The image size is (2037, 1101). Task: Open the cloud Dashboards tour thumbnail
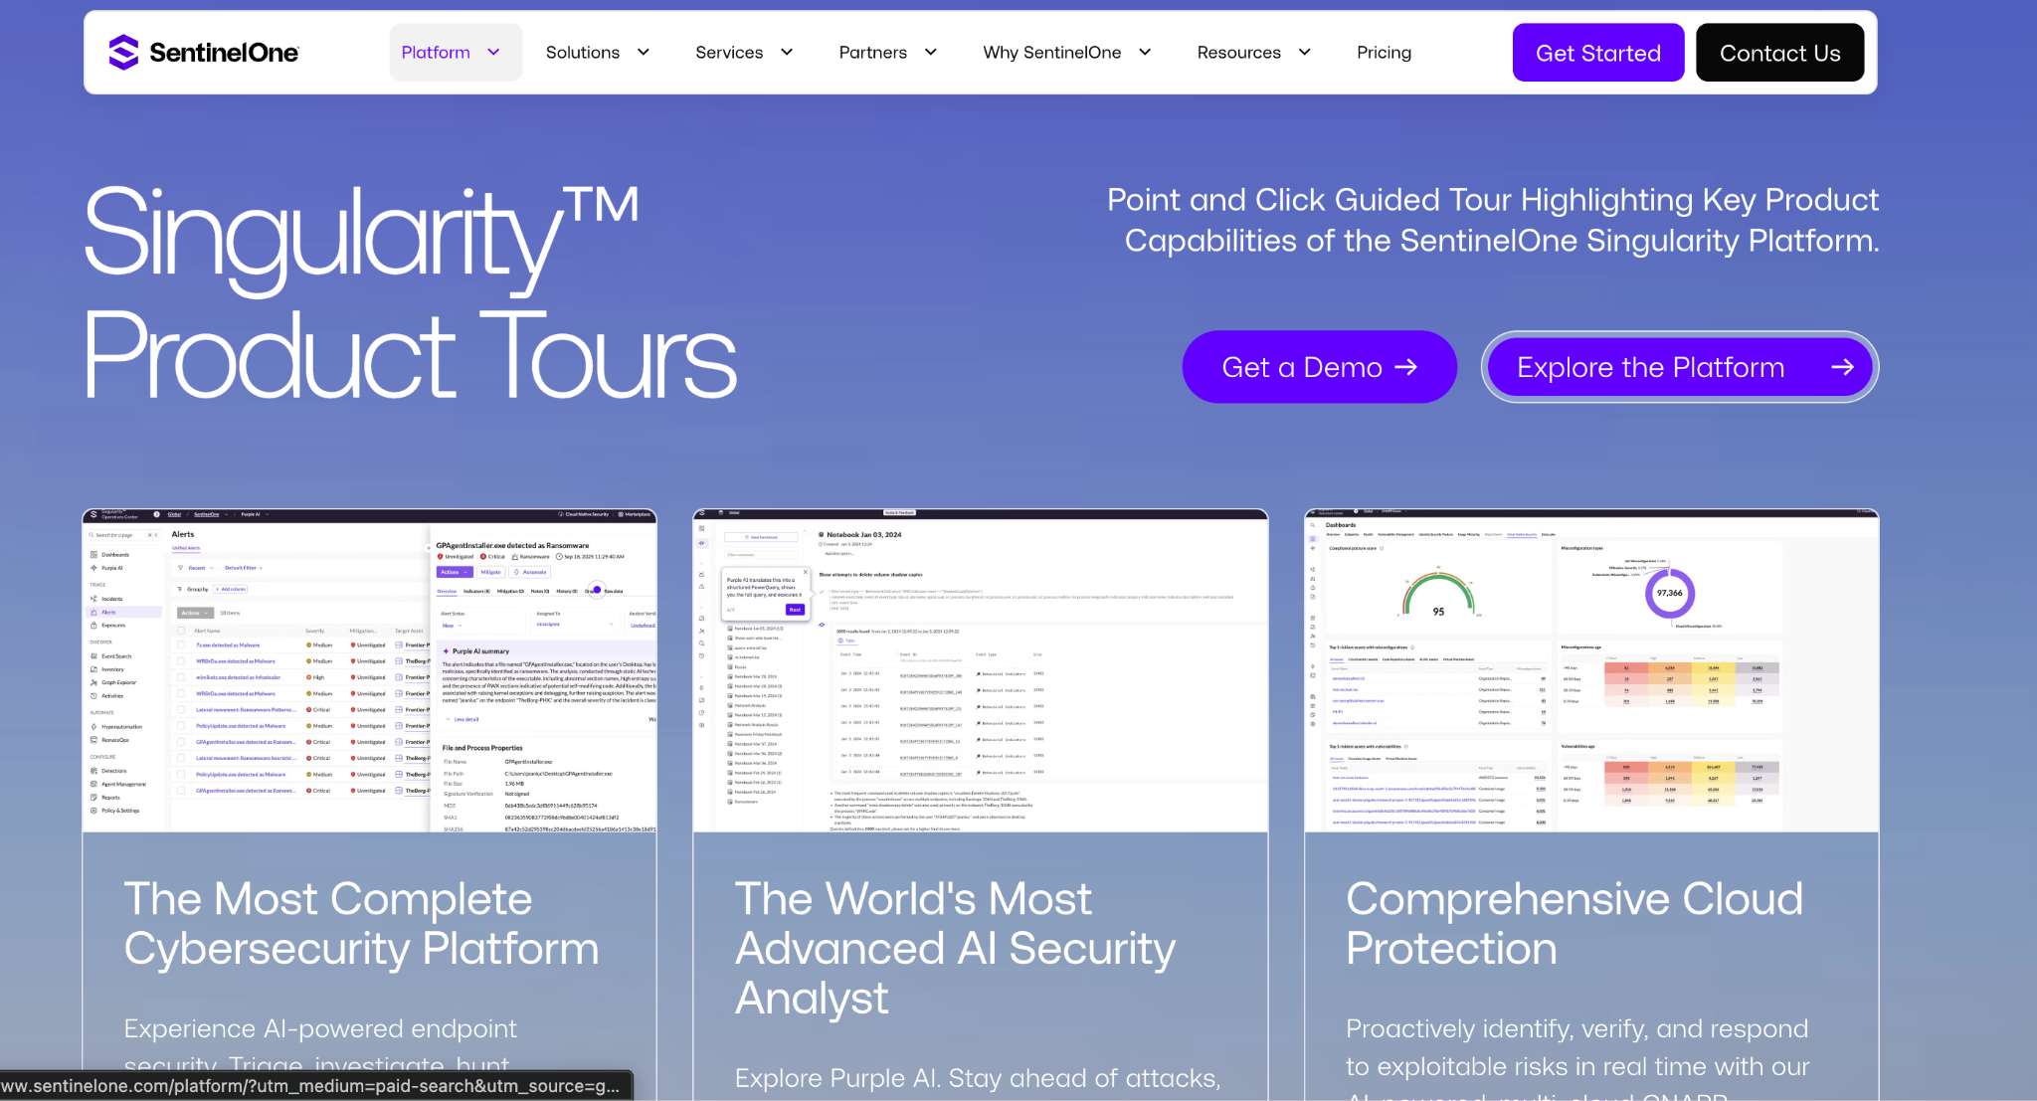click(1591, 670)
